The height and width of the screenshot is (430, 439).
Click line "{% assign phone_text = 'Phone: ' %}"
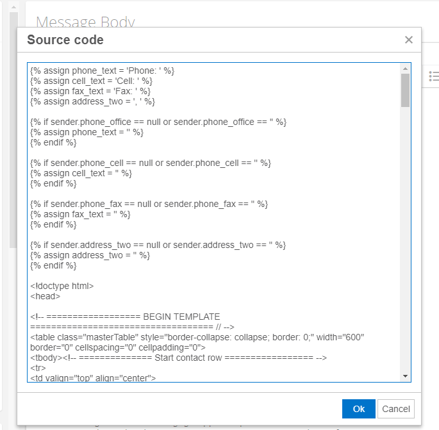102,70
